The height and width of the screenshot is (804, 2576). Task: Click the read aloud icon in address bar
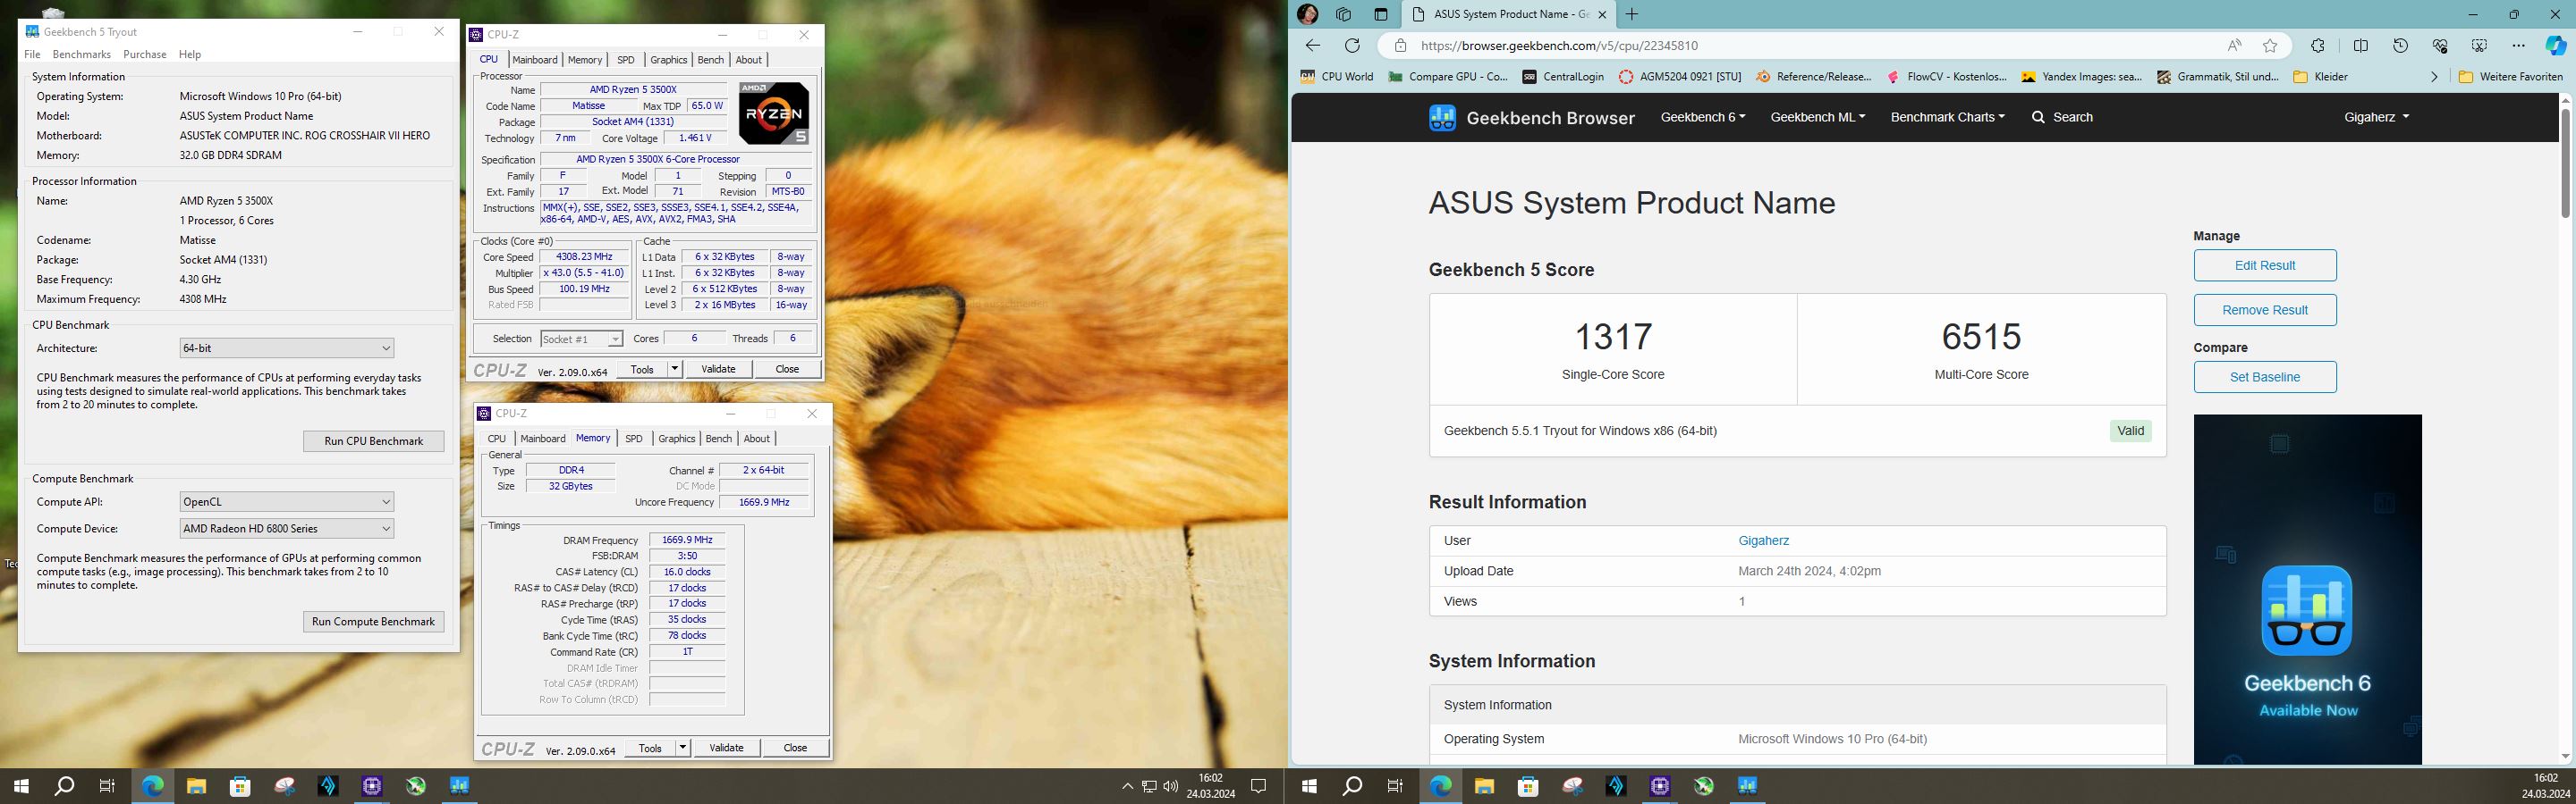pos(2234,45)
